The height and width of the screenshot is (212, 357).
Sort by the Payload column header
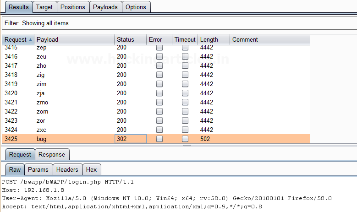74,39
